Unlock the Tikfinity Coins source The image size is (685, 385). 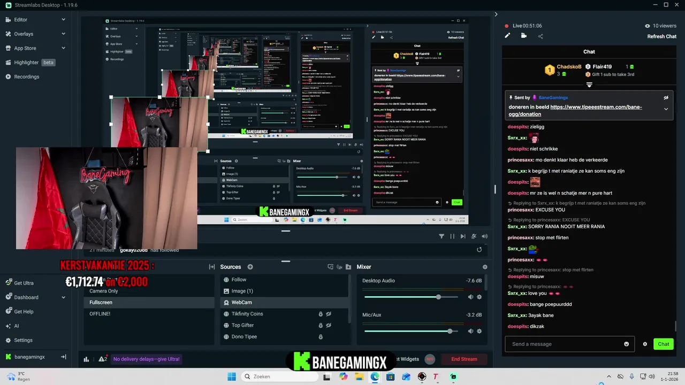(321, 314)
